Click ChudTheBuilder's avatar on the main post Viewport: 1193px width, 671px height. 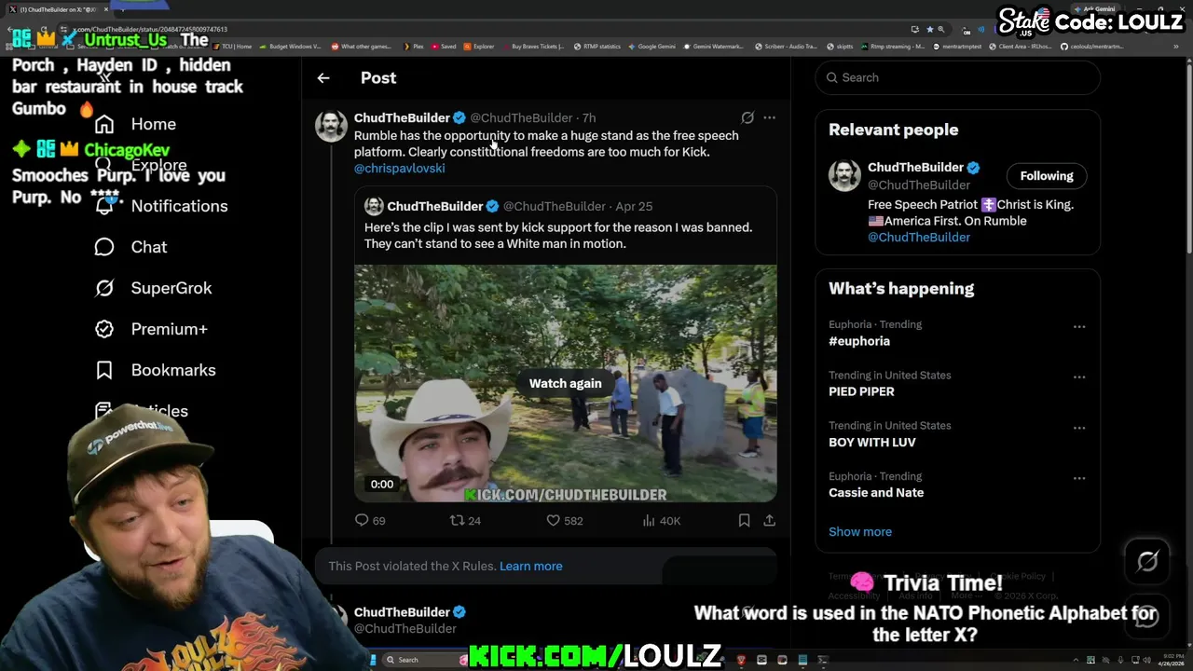tap(331, 126)
